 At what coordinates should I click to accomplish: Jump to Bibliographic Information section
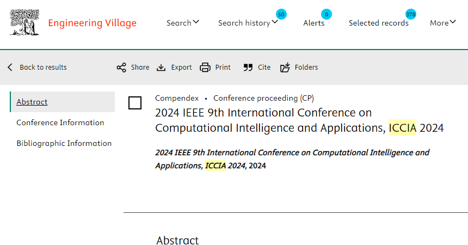[64, 143]
